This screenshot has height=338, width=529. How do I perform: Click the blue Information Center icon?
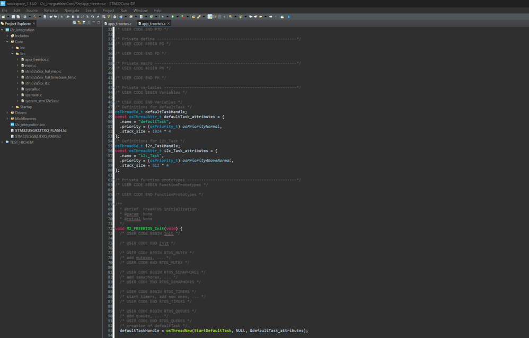pos(289,17)
